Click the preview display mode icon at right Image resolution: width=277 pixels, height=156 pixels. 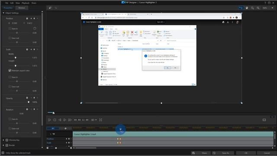point(264,120)
